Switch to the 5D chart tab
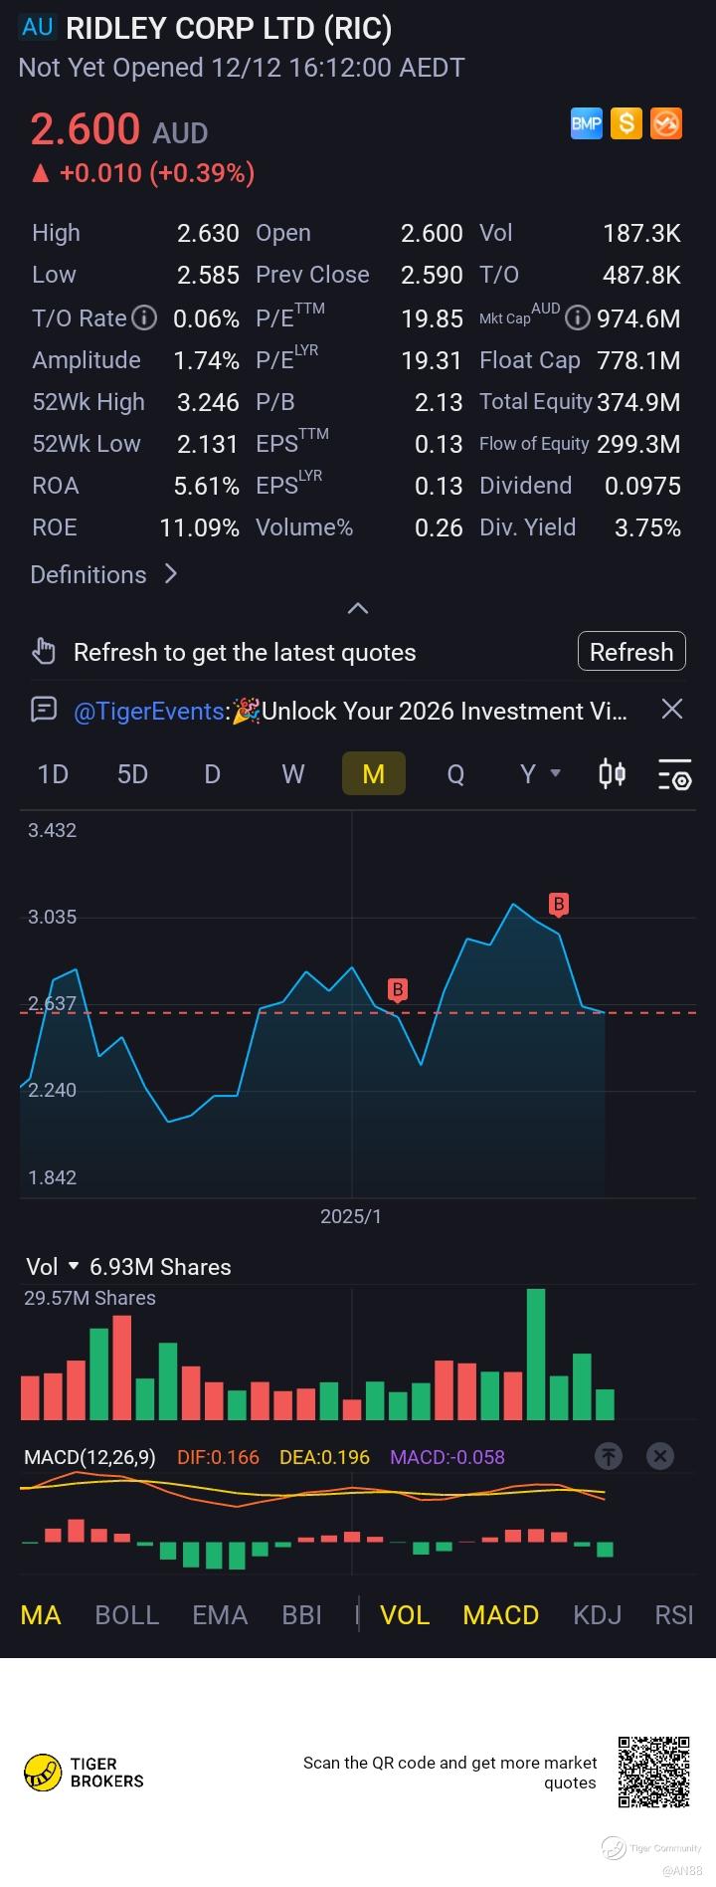 point(132,773)
